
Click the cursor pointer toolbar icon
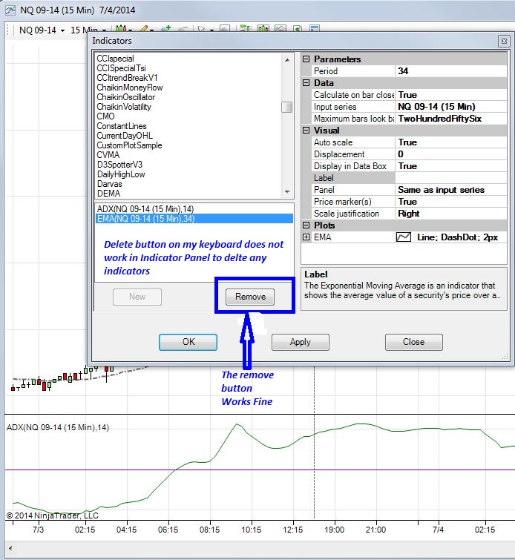201,29
